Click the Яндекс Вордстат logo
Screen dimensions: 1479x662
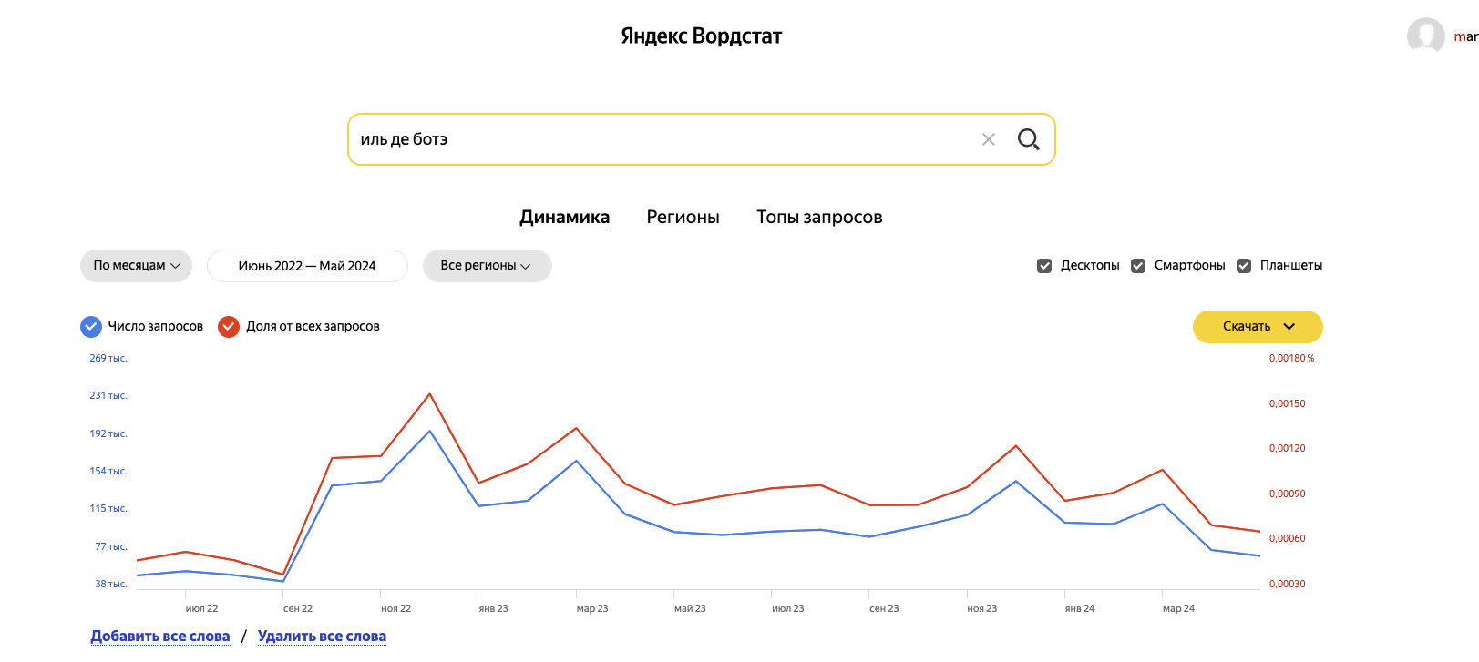tap(701, 36)
